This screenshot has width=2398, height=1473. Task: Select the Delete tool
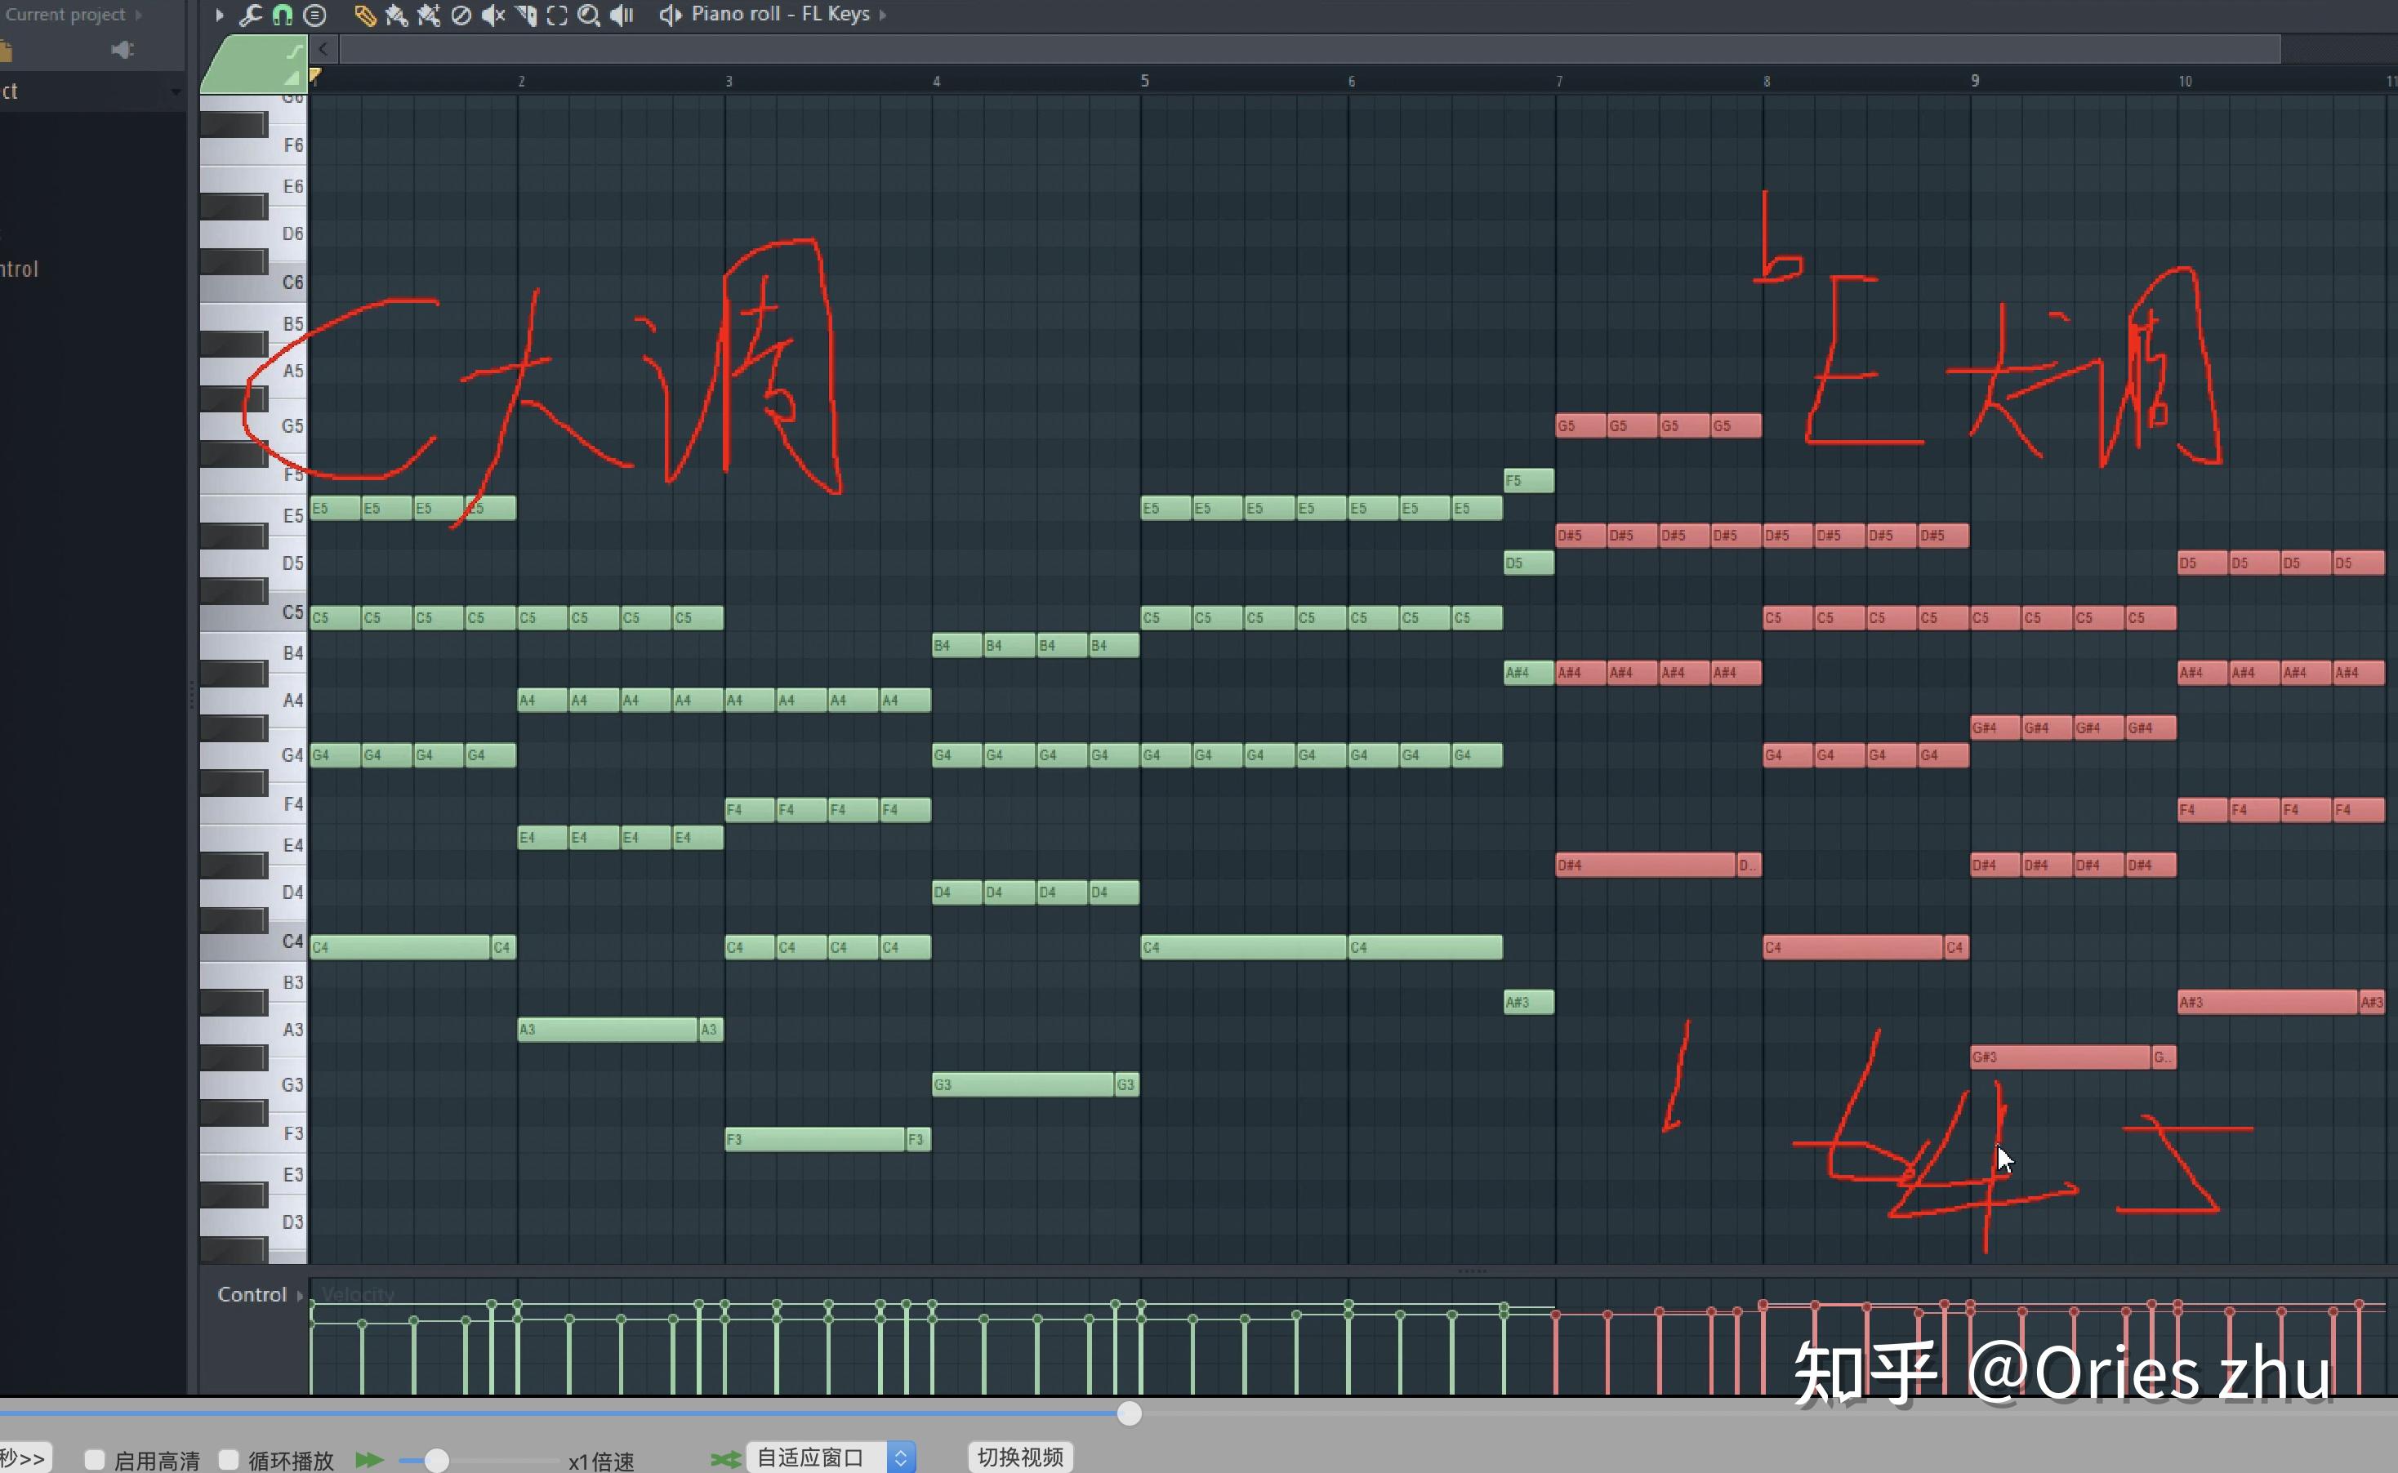point(461,15)
